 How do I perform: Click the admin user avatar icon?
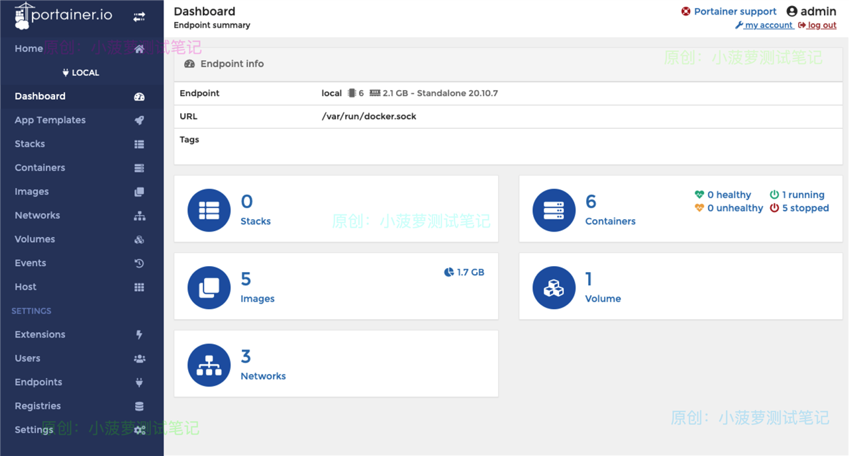point(792,11)
